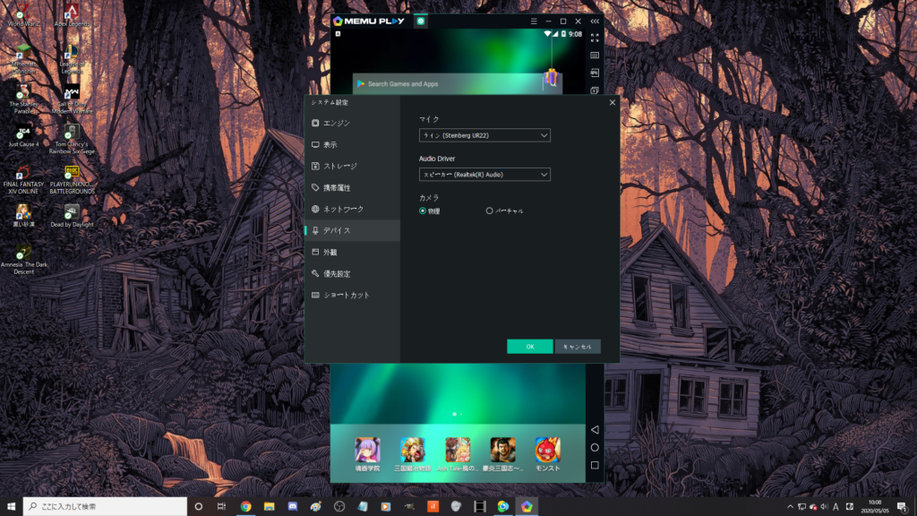Collapse the MEmu sidebar with the triple chevron
The height and width of the screenshot is (516, 917).
[595, 21]
